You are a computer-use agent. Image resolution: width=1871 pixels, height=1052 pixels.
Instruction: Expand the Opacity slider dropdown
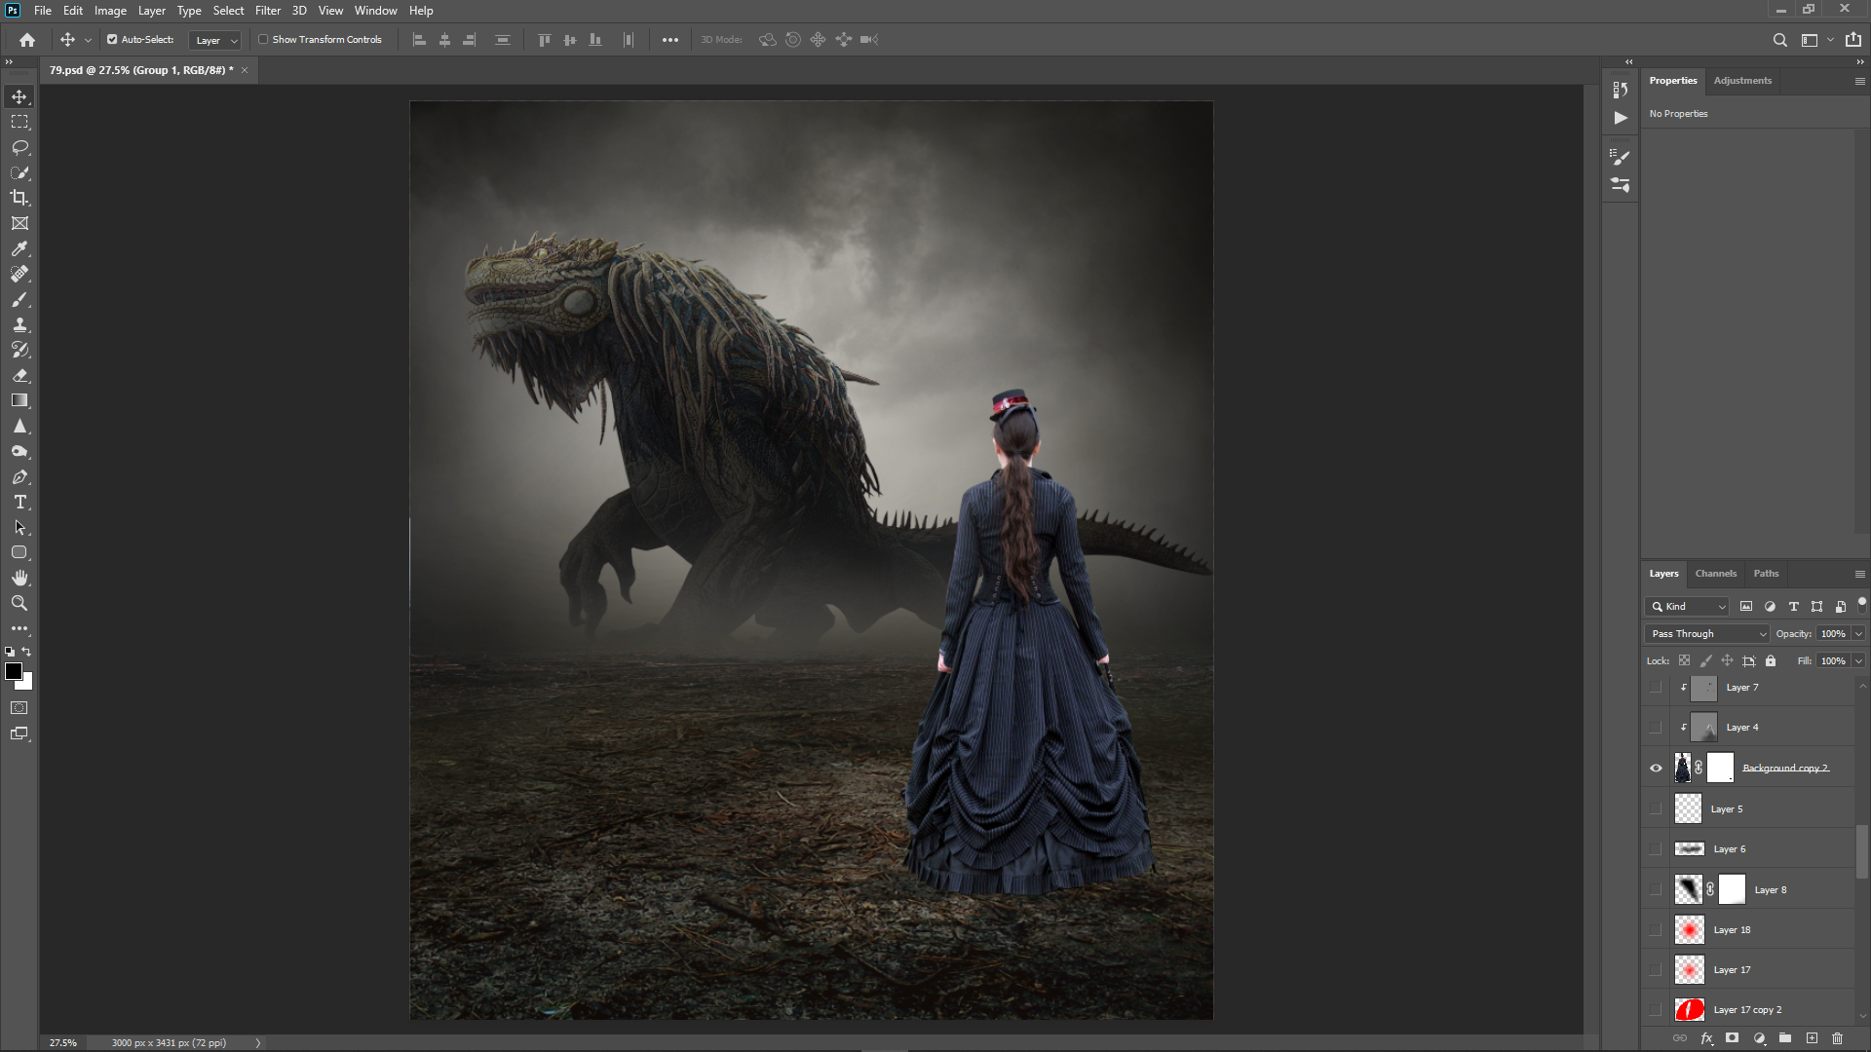click(x=1858, y=634)
